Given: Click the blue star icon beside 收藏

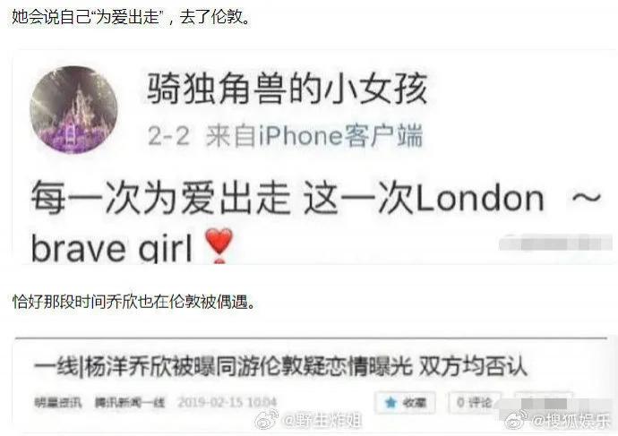Looking at the screenshot, I should click(391, 403).
